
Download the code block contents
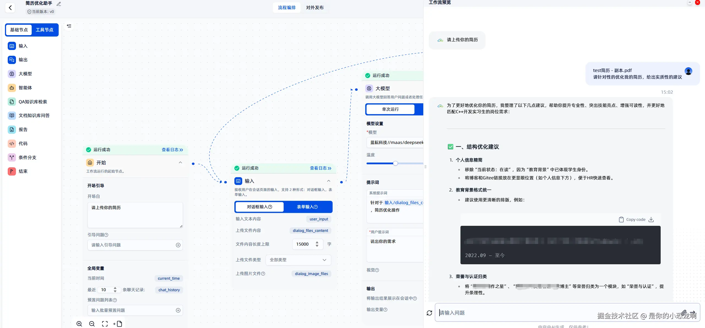click(x=651, y=219)
